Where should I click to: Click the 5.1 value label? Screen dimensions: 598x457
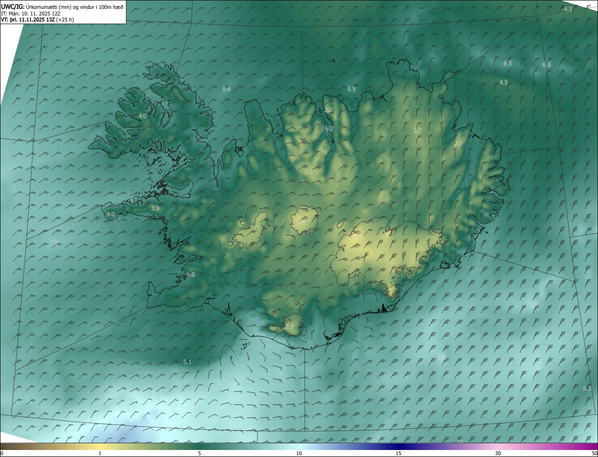click(187, 362)
